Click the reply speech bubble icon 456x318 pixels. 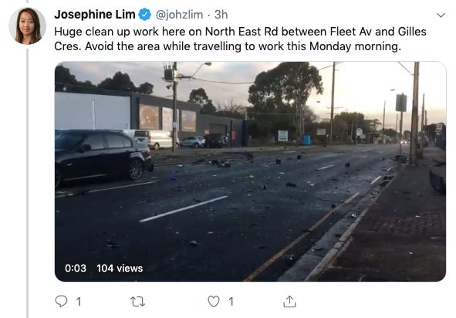coord(61,301)
